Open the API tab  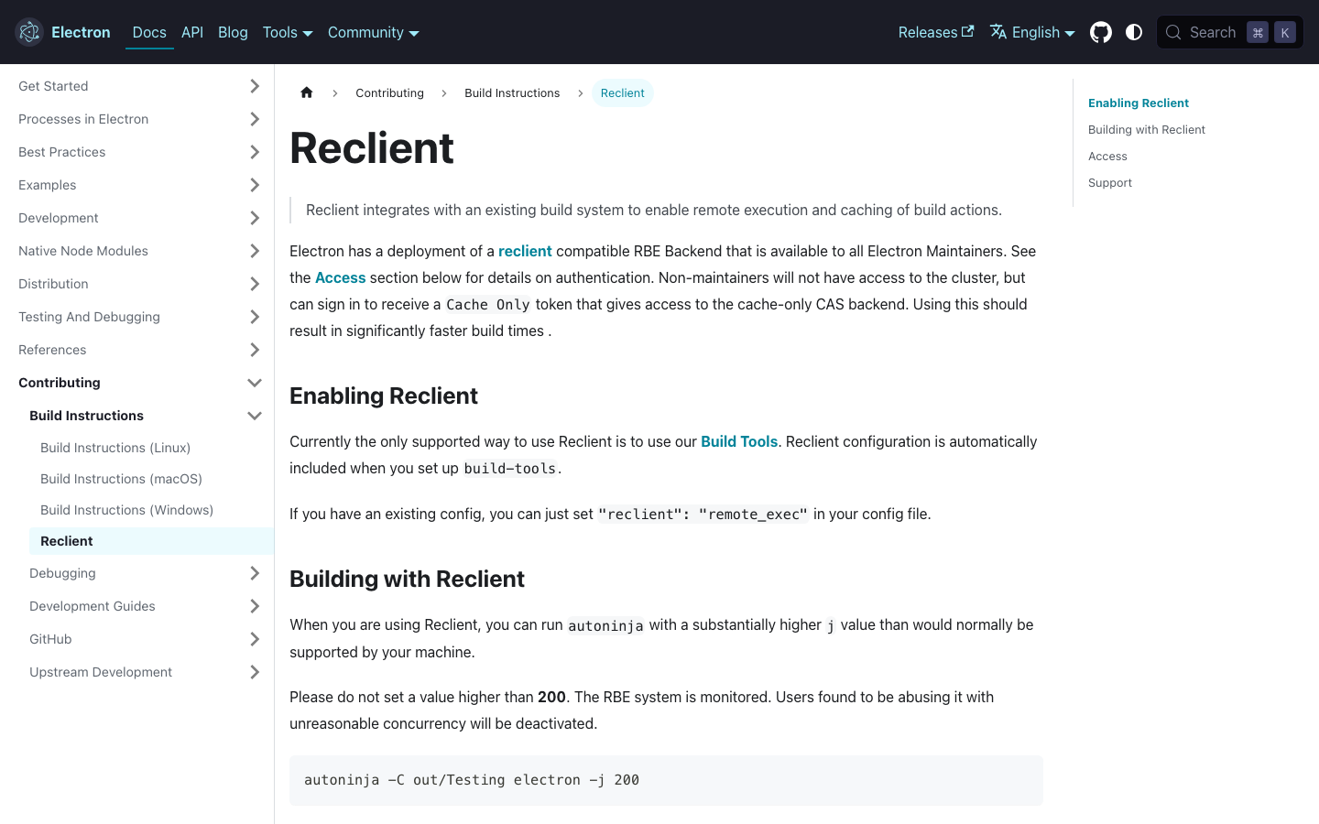point(192,32)
